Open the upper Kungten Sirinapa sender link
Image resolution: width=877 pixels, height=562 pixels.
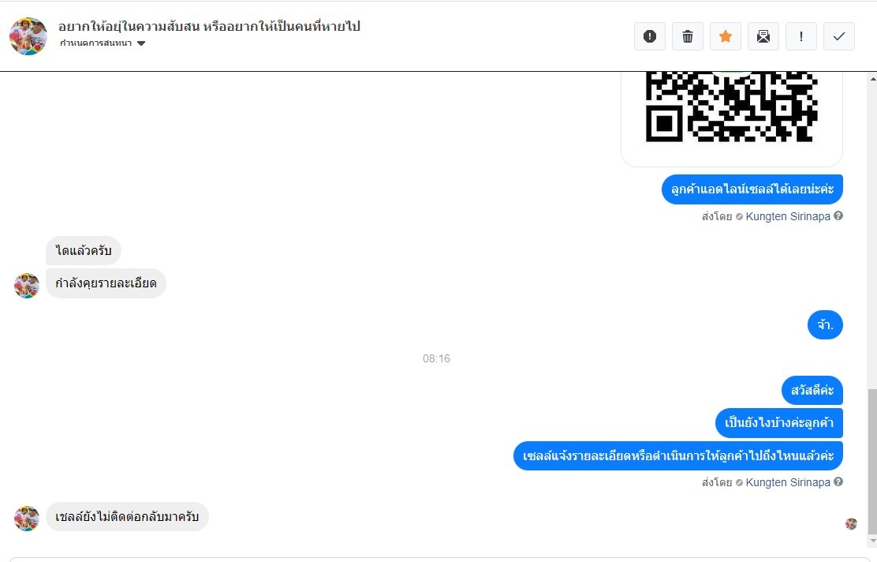pos(788,216)
